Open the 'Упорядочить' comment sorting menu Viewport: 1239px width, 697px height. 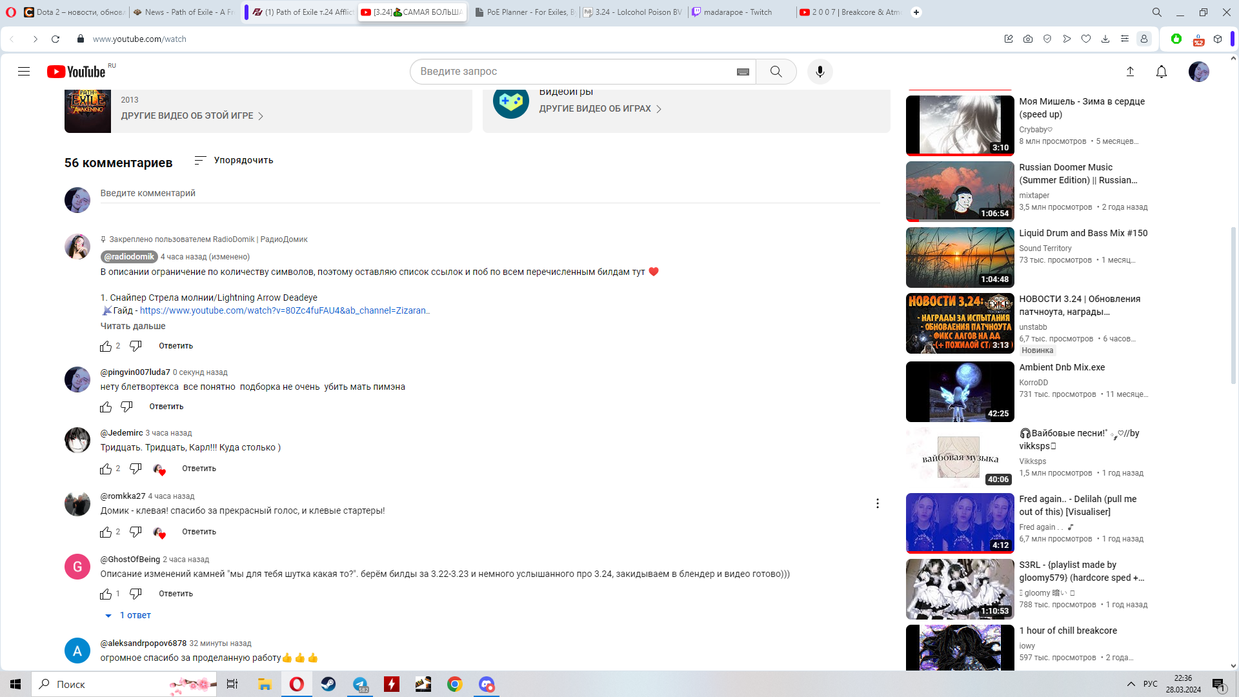pos(234,160)
